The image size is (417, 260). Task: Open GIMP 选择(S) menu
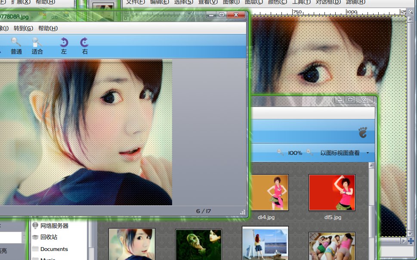pyautogui.click(x=183, y=2)
